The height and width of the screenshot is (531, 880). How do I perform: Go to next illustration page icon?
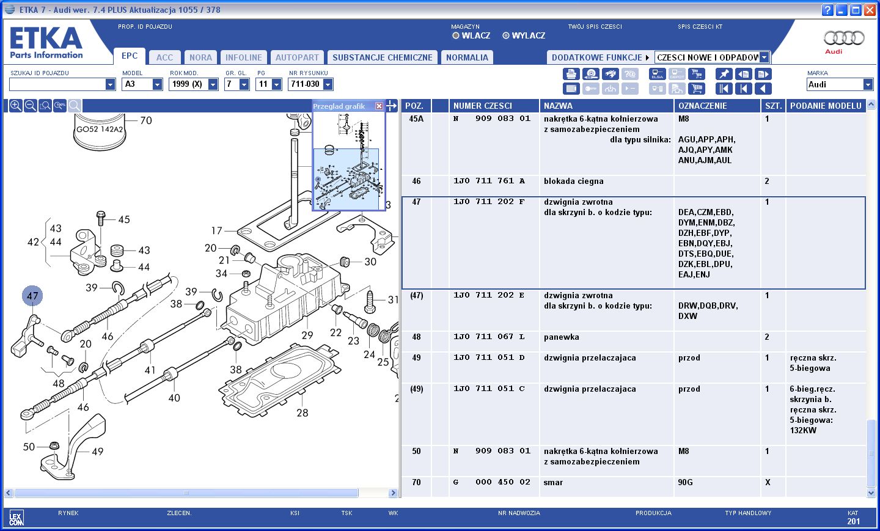pyautogui.click(x=763, y=74)
